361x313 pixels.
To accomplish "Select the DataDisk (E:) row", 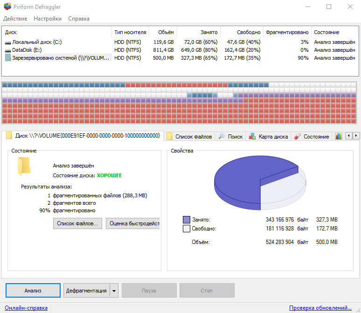I will (x=180, y=50).
